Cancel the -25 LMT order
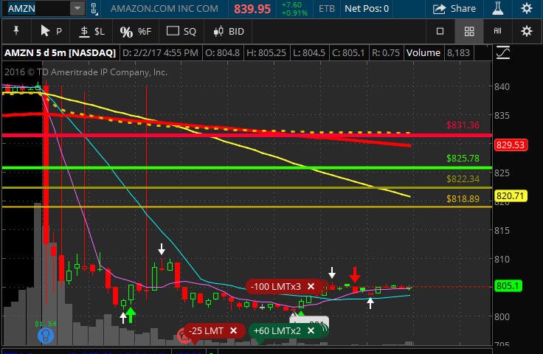Viewport: 543px width, 354px height. coord(233,331)
